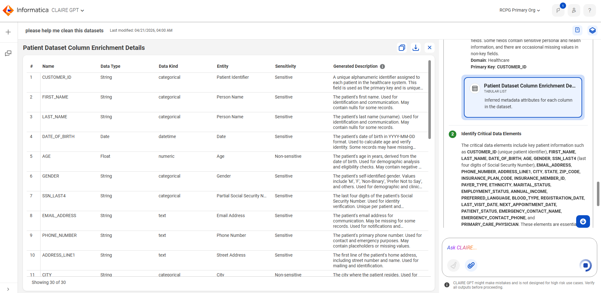Screen dimensions: 601x293
Task: Click the Last modified timestamp
Action: 141,30
